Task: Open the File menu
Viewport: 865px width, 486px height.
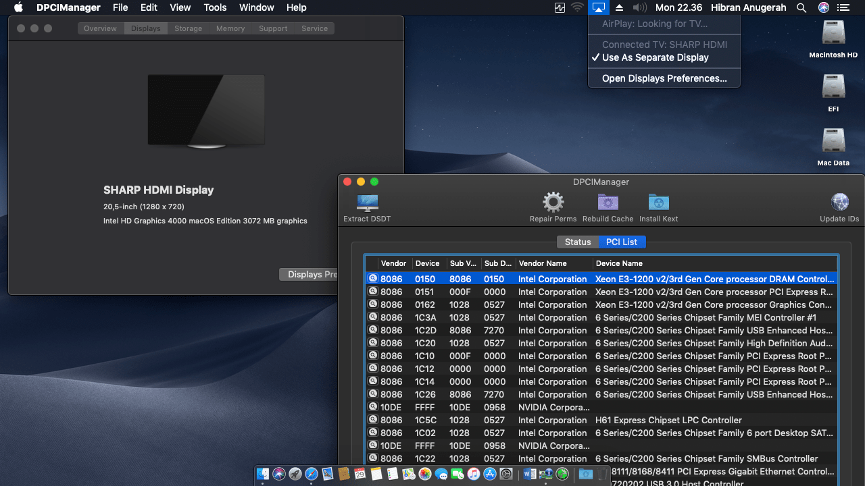Action: click(x=120, y=7)
